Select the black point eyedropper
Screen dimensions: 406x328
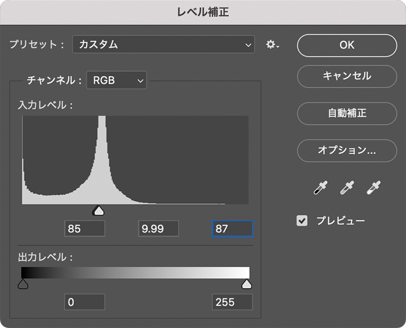click(x=319, y=188)
